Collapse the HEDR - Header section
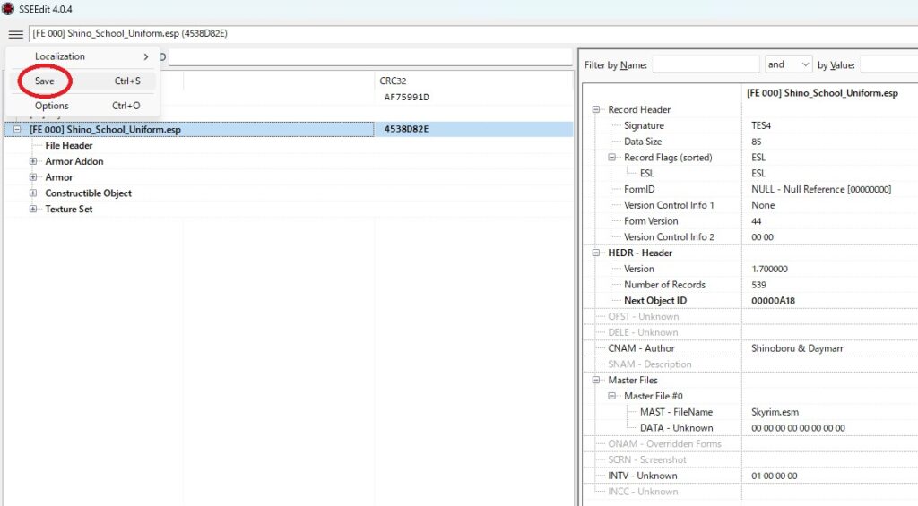 pyautogui.click(x=596, y=253)
